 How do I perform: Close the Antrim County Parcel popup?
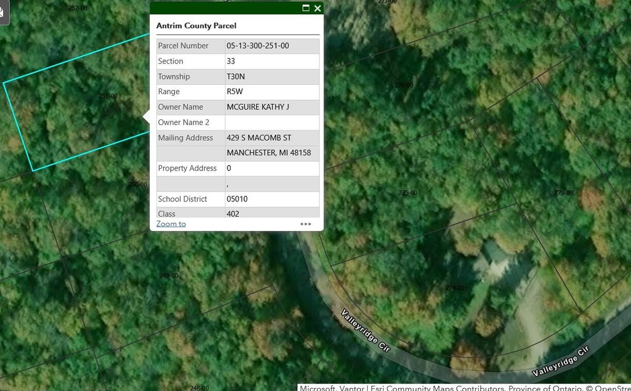coord(317,8)
